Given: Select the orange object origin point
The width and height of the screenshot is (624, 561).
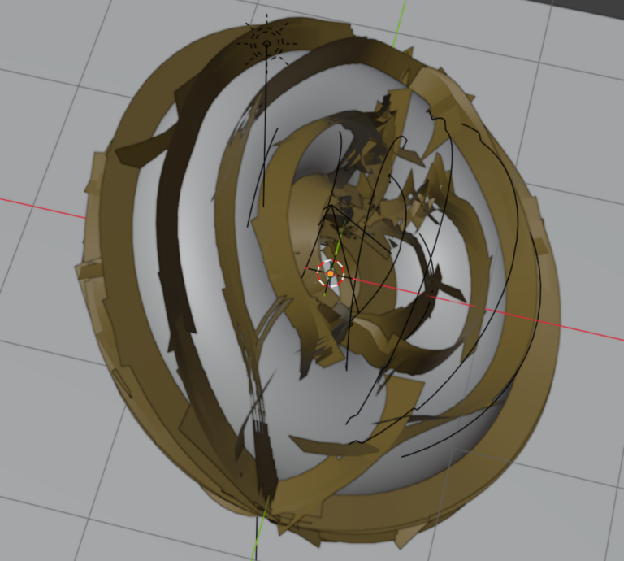Looking at the screenshot, I should click(331, 273).
